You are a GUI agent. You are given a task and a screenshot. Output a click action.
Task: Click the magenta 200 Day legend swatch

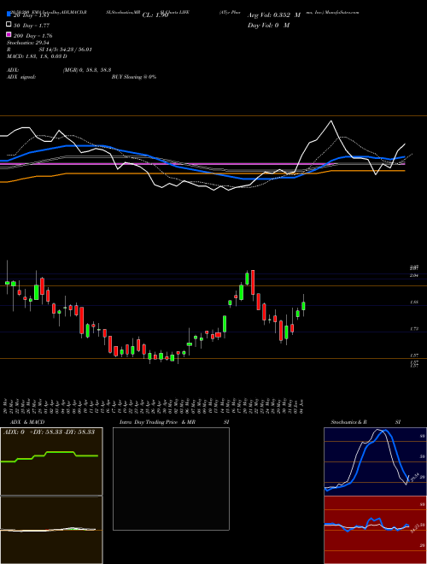tap(9, 34)
